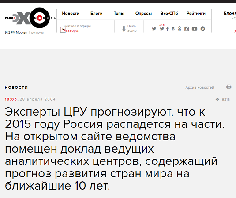Open the Блоги menu item
The width and height of the screenshot is (236, 198).
click(97, 14)
